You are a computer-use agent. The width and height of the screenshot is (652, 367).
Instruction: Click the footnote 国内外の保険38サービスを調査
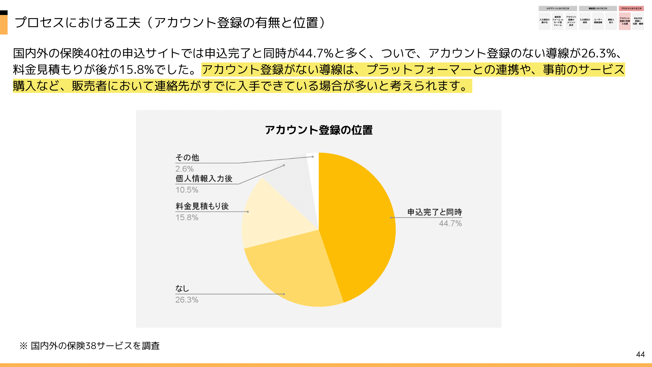95,346
